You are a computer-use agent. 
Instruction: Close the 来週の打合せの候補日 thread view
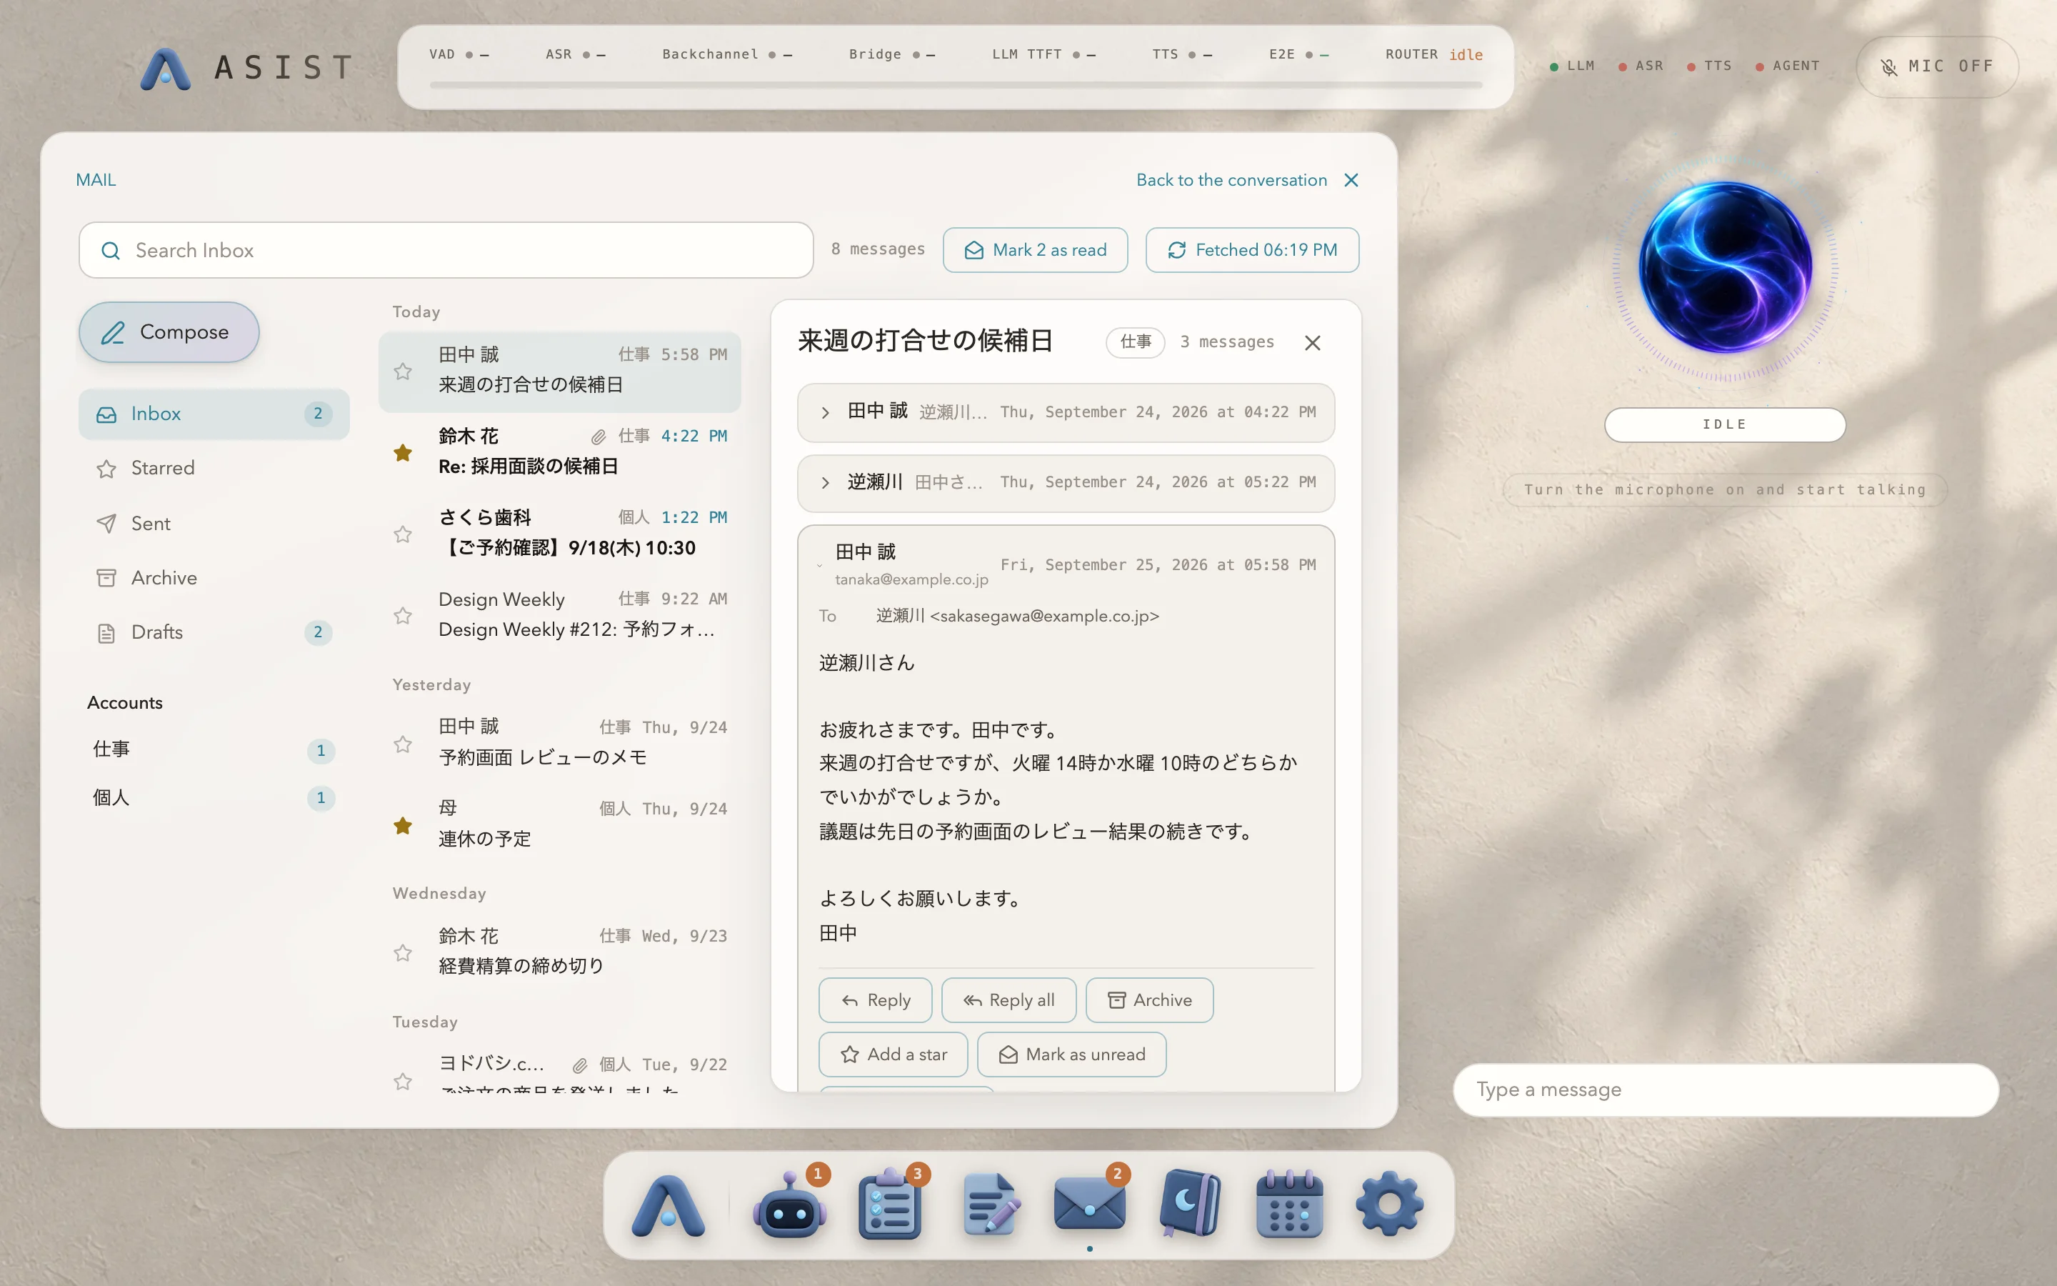pyautogui.click(x=1312, y=343)
